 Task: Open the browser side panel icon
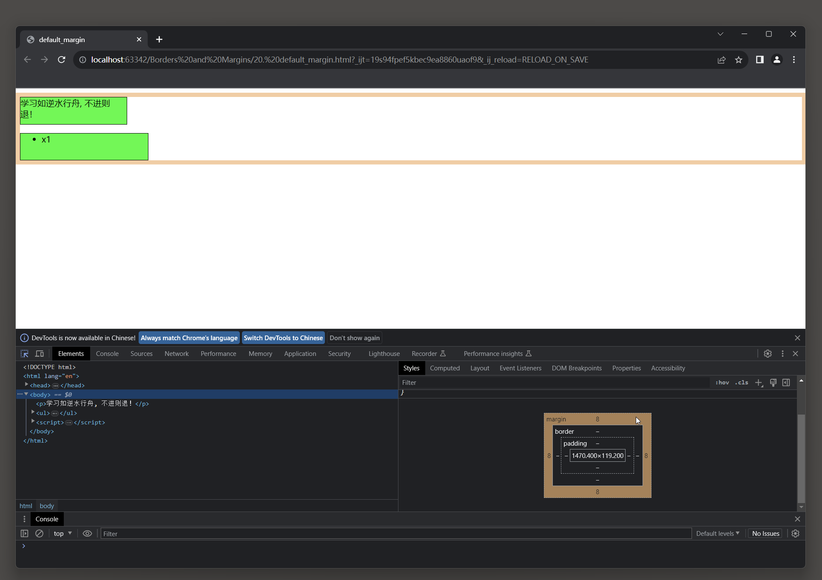(x=760, y=60)
